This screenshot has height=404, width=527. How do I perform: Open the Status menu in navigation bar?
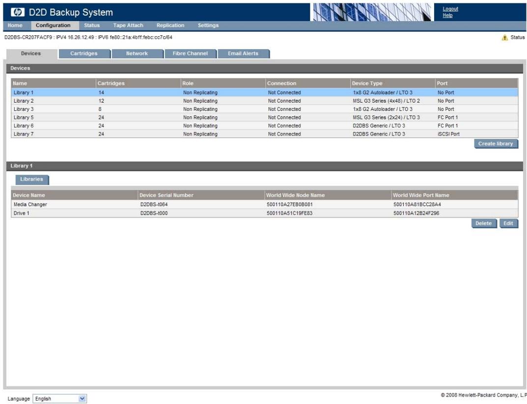tap(92, 25)
